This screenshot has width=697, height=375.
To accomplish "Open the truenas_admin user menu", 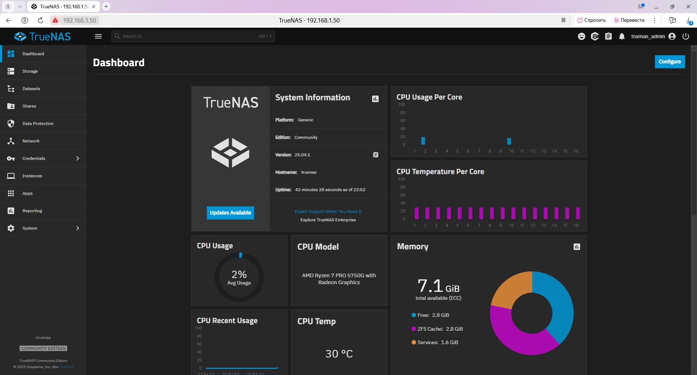I will [x=653, y=36].
